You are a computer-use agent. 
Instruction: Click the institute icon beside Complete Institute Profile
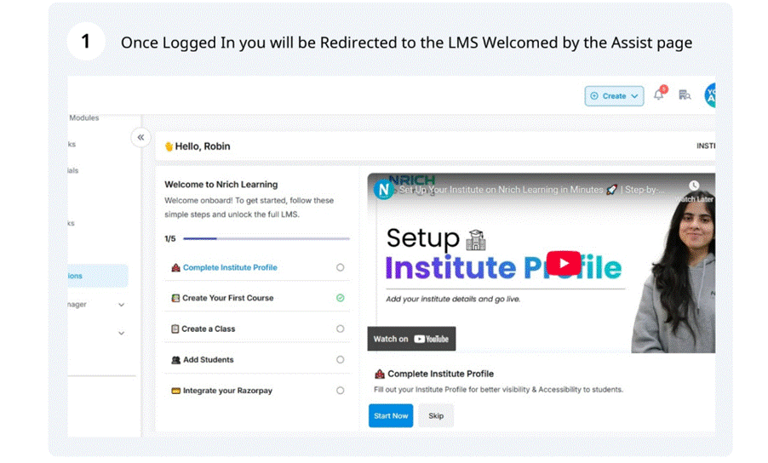coord(175,267)
